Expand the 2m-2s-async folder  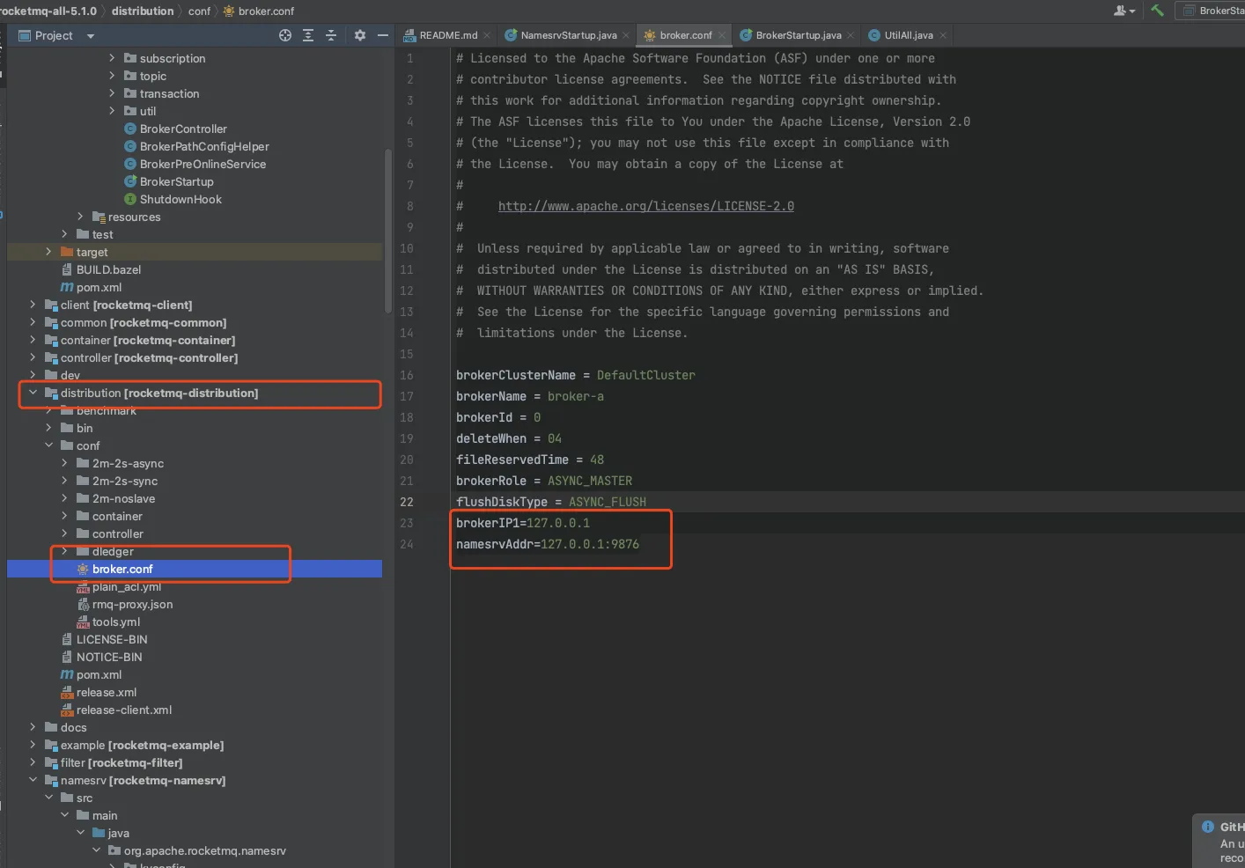[x=64, y=463]
